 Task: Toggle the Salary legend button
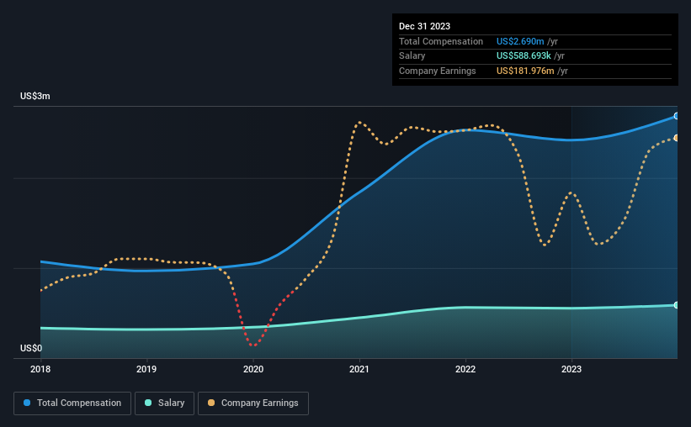[164, 403]
